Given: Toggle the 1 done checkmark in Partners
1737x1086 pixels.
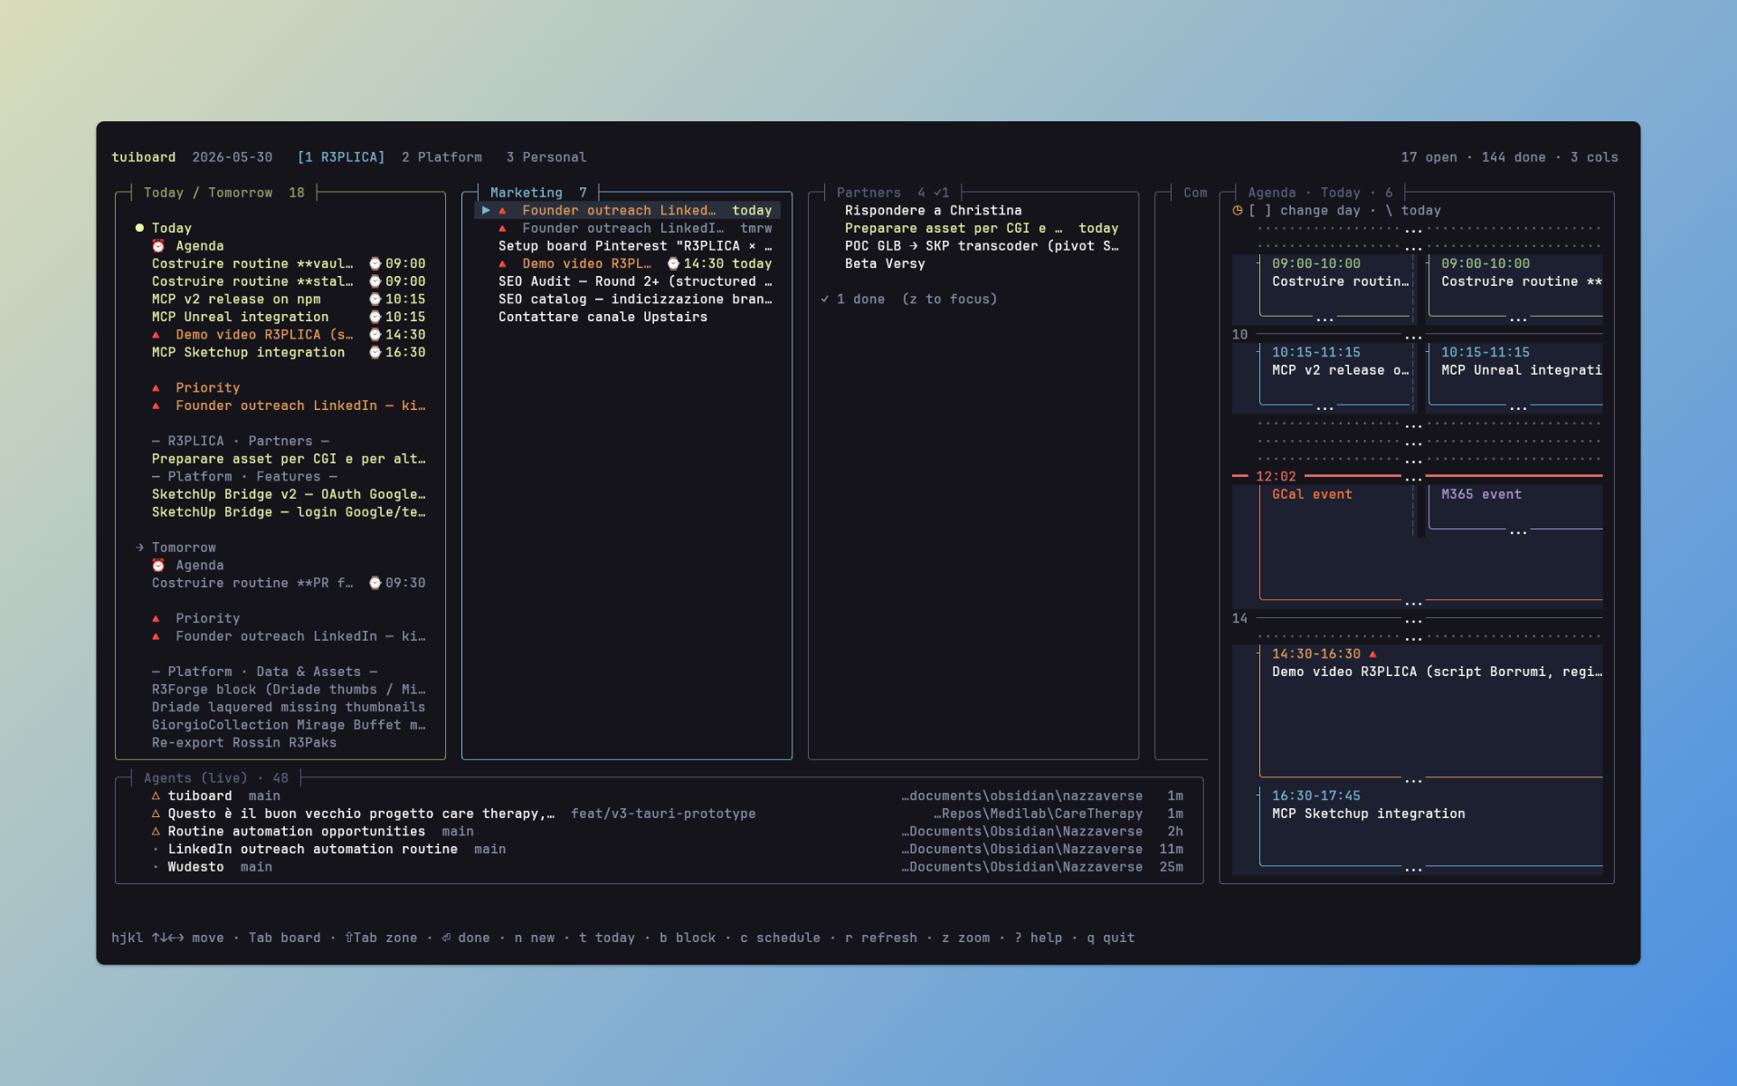Looking at the screenshot, I should tap(825, 300).
